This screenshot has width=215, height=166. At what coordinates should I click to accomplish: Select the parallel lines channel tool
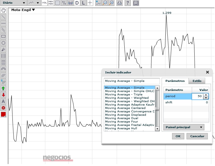(3, 30)
